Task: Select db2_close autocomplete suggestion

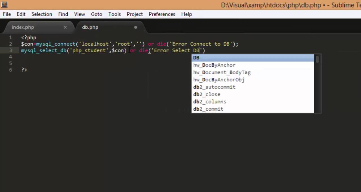Action: [x=253, y=94]
